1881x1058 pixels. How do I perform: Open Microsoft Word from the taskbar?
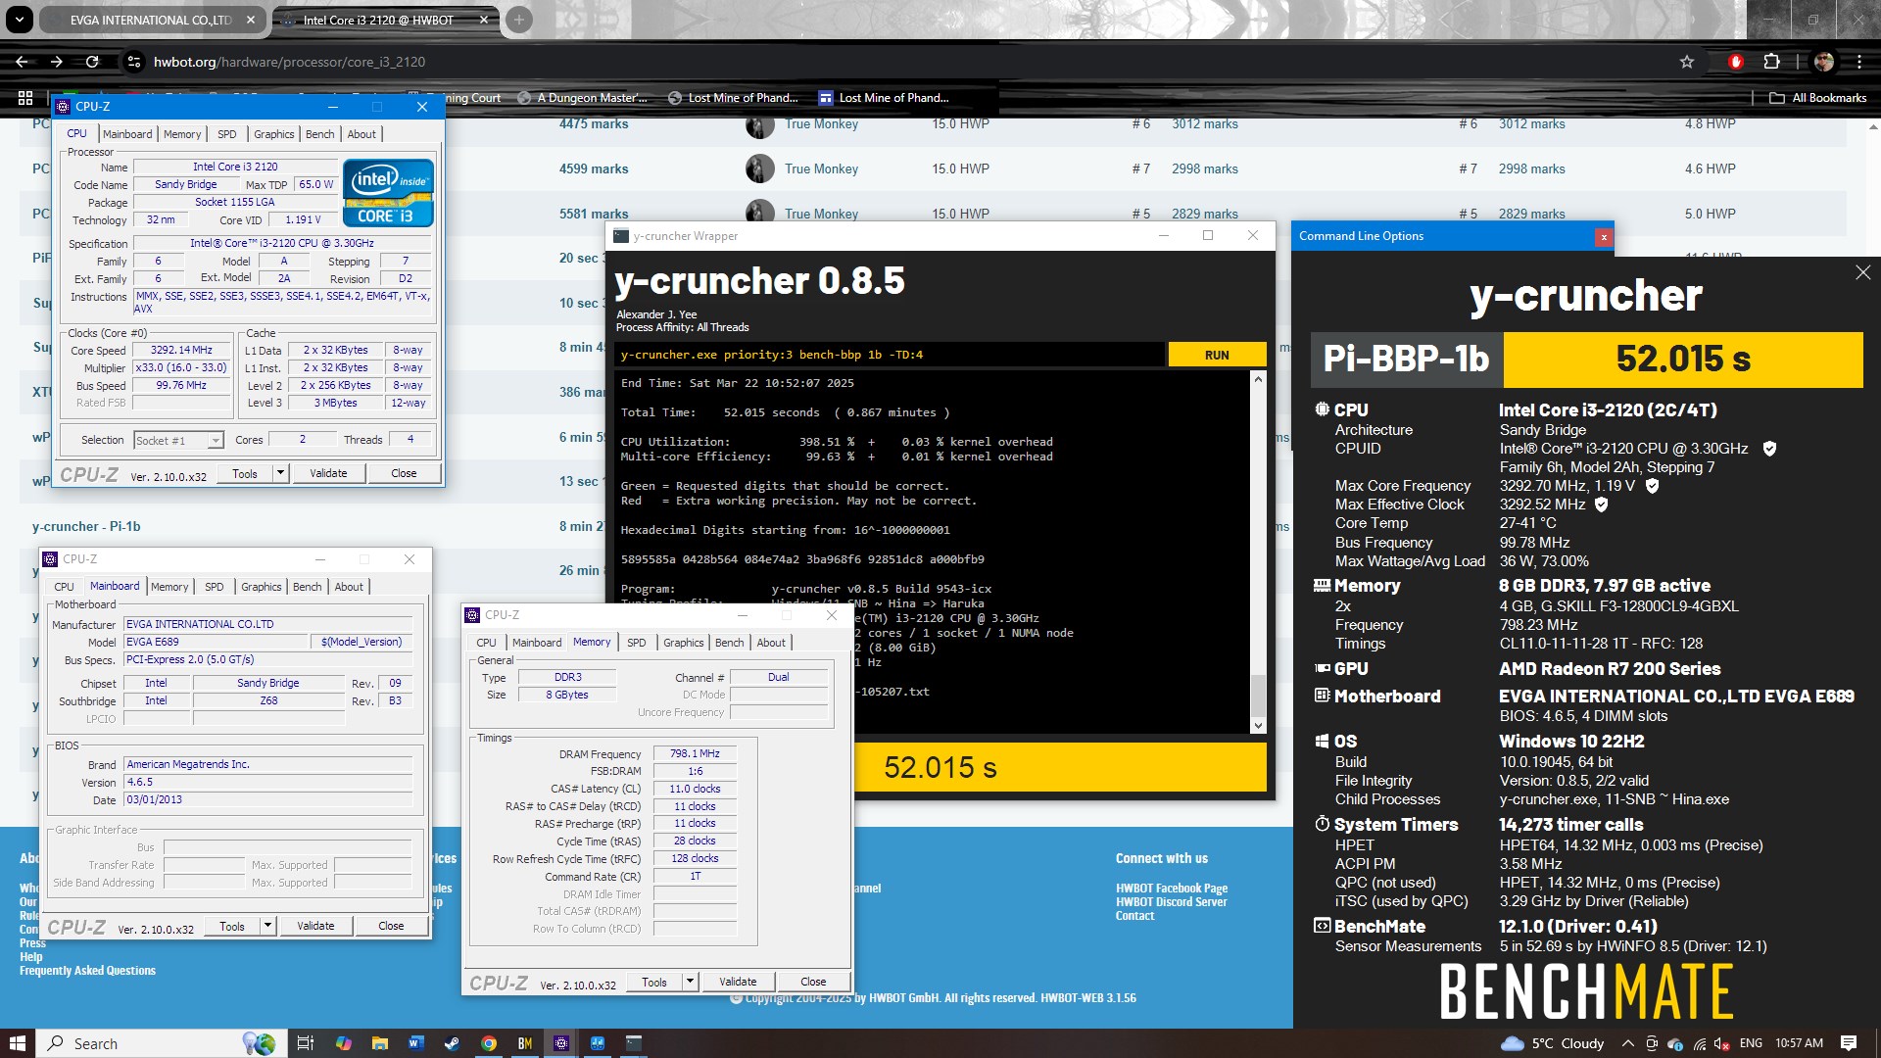click(x=415, y=1043)
